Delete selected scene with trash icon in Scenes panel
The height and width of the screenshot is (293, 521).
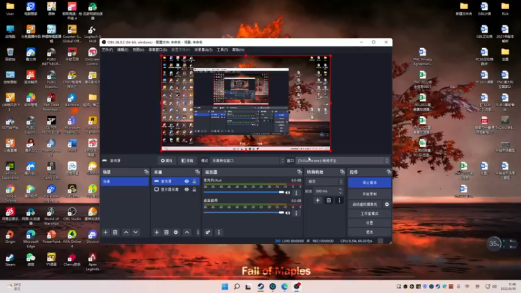115,232
